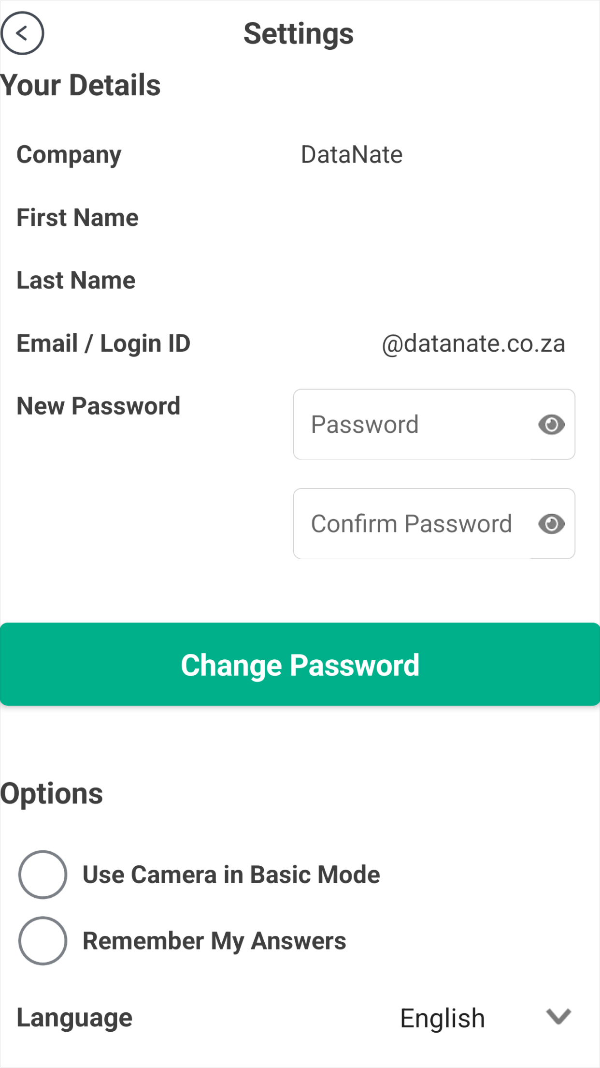
Task: Tap the @datanate.co.za email value
Action: coord(473,344)
